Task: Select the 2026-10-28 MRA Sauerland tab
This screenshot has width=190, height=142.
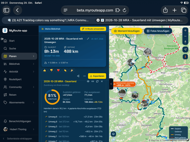Action: click(142, 20)
